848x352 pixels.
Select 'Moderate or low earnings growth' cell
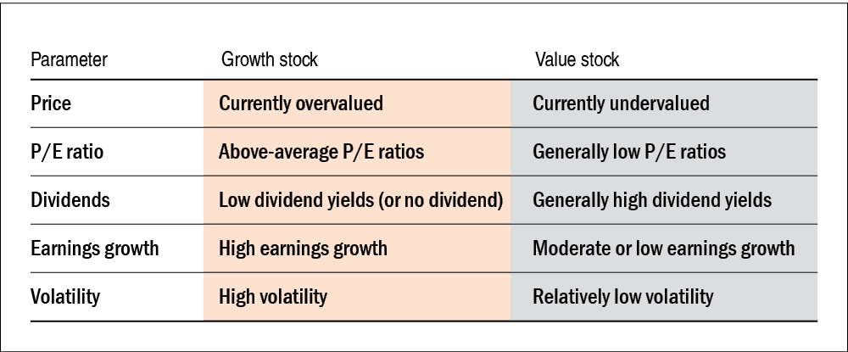[x=664, y=249]
